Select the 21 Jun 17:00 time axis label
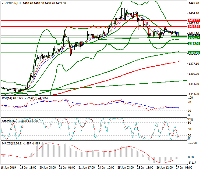Image resolution: width=201 pixels, height=171 pixels. tap(87, 168)
